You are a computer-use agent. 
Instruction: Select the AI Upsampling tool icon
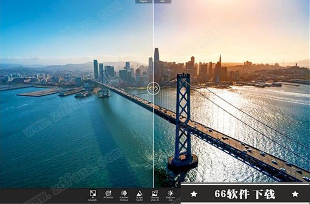(x=93, y=193)
